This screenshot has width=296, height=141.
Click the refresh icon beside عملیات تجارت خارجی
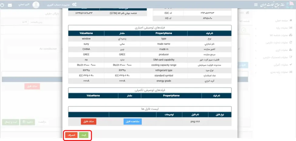point(291,42)
